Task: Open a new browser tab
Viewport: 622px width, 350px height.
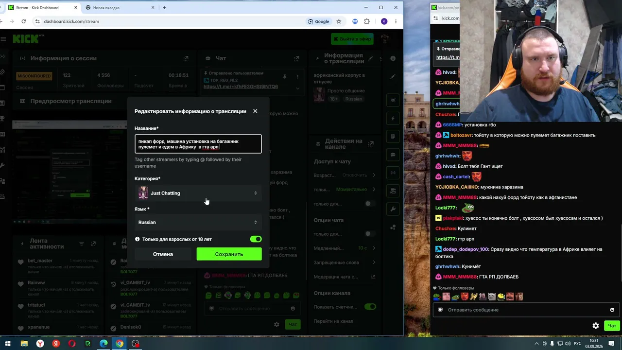Action: pyautogui.click(x=164, y=8)
